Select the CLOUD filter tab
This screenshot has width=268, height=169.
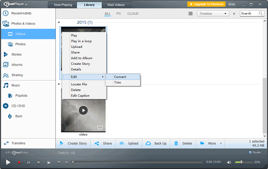133,13
